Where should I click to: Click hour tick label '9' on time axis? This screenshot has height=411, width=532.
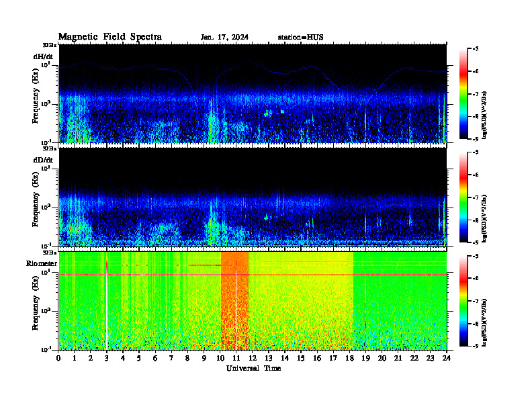(204, 358)
